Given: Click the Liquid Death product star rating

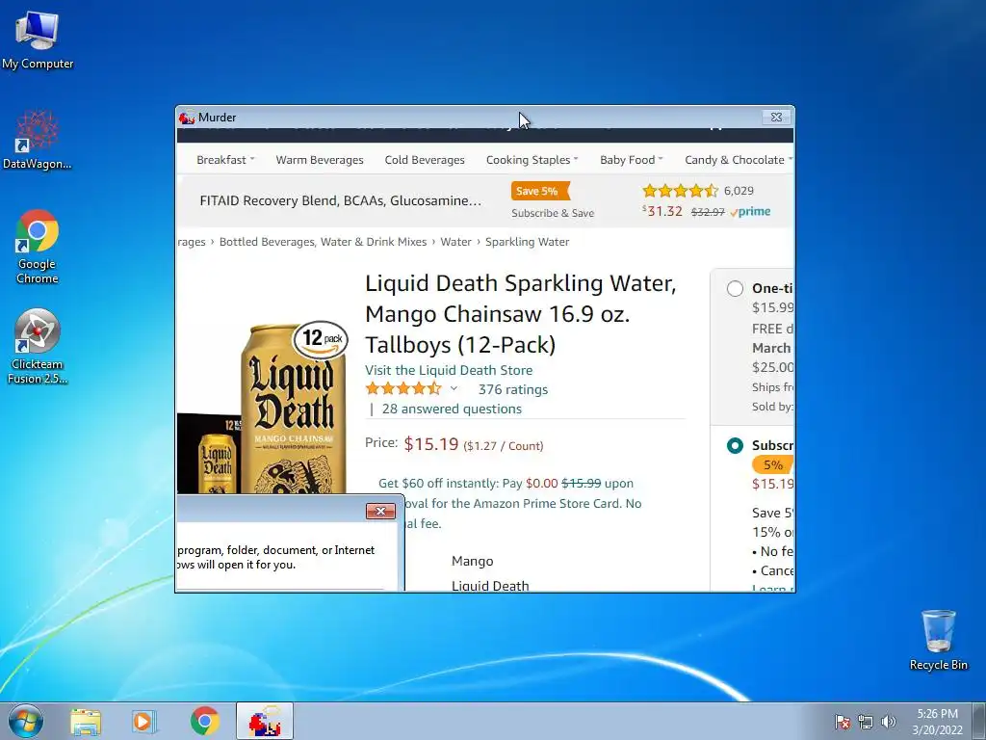Looking at the screenshot, I should [403, 389].
